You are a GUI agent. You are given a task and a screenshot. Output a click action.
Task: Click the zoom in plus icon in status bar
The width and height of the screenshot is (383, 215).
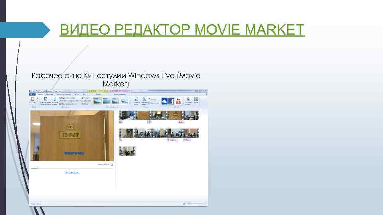(x=205, y=203)
